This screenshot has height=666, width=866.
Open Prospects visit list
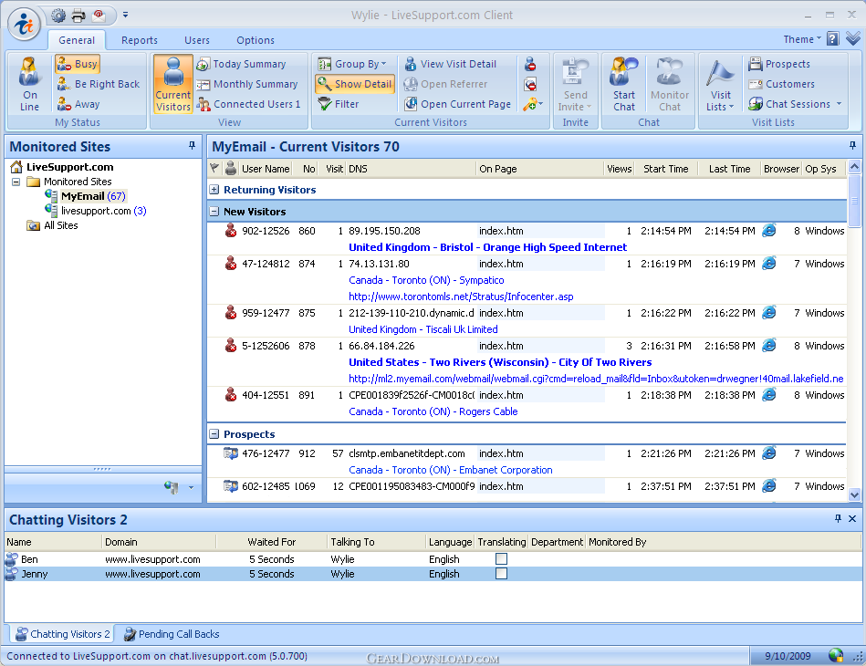tap(779, 64)
